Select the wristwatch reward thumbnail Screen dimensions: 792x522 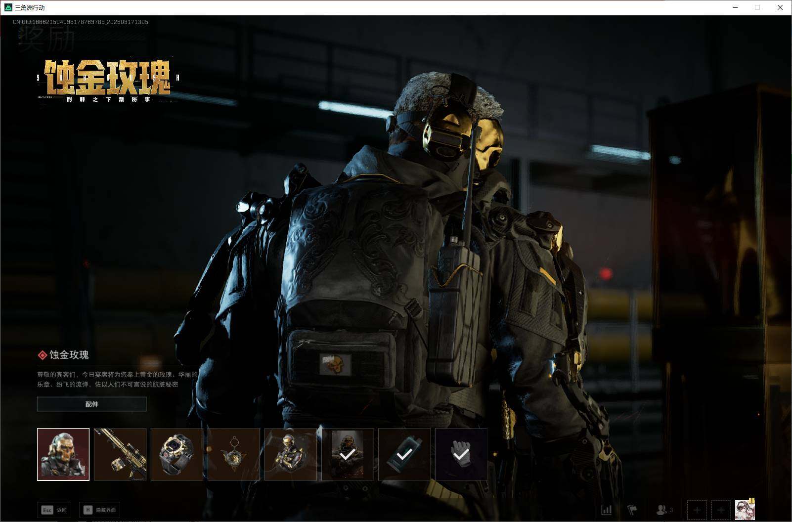tap(177, 454)
